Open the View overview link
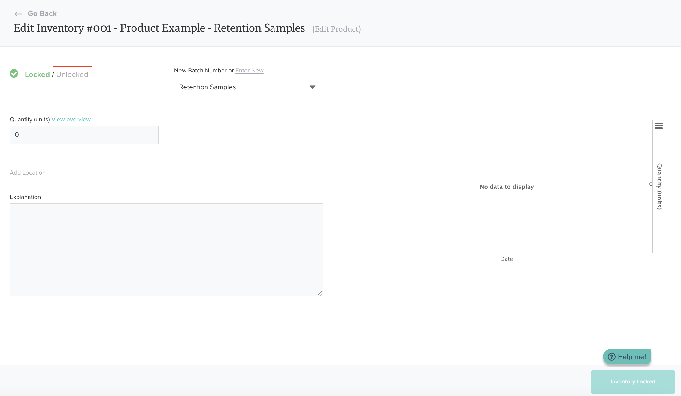The image size is (681, 396). pos(71,119)
